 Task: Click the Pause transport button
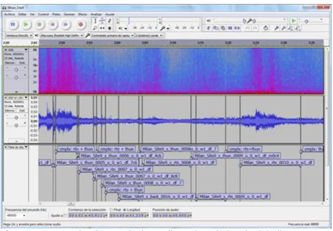click(13, 24)
